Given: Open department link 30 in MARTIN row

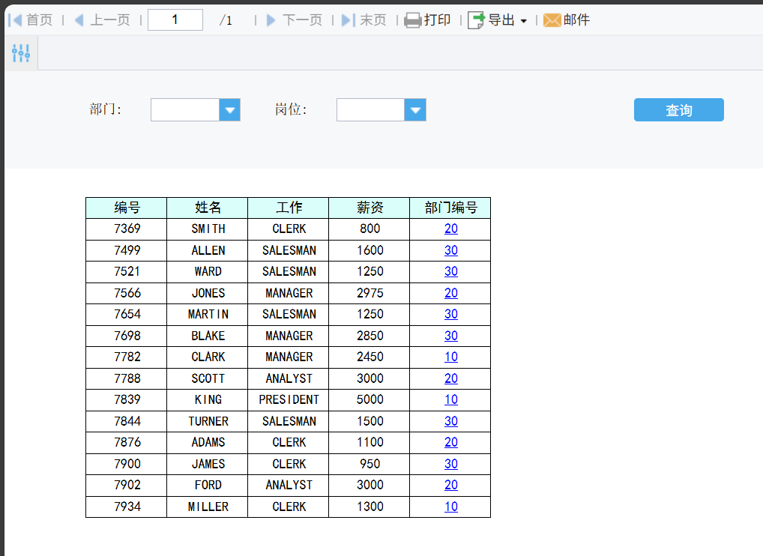Looking at the screenshot, I should tap(451, 314).
